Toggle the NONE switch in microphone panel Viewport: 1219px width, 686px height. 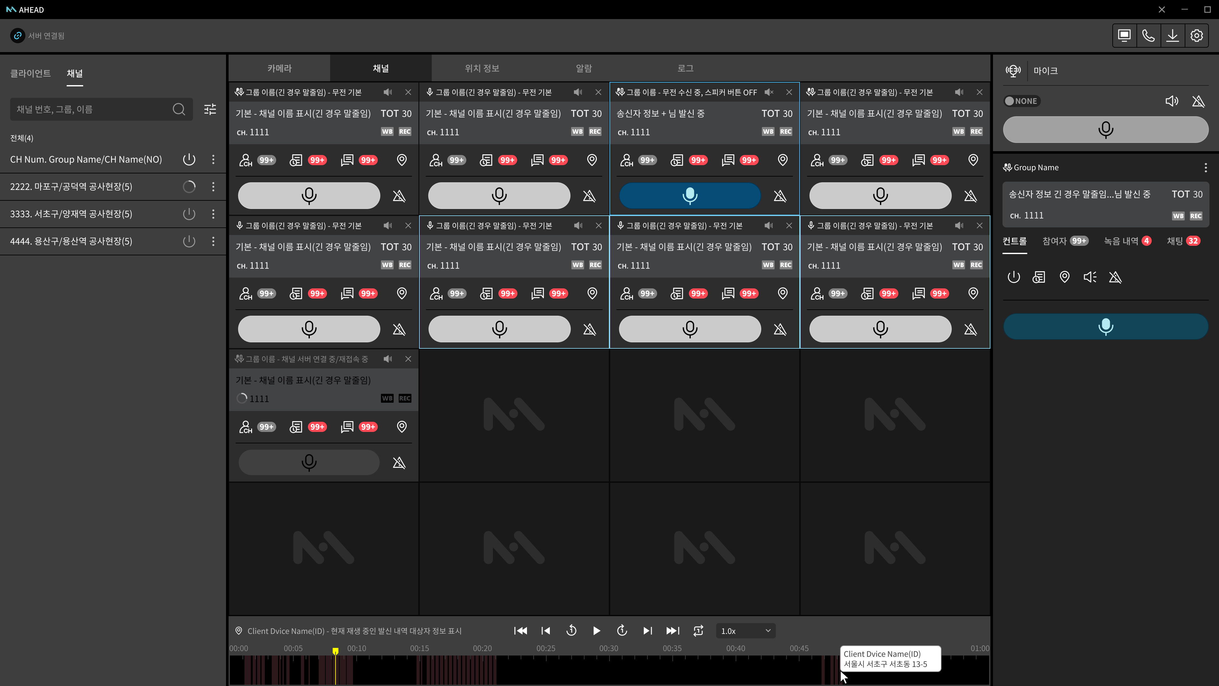pos(1021,101)
